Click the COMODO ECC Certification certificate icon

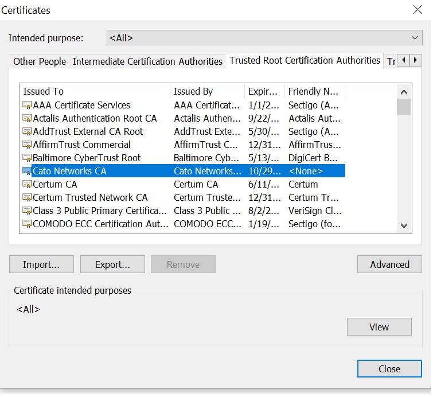pos(27,224)
